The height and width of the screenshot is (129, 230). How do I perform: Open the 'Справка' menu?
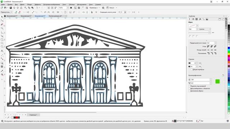coord(98,5)
